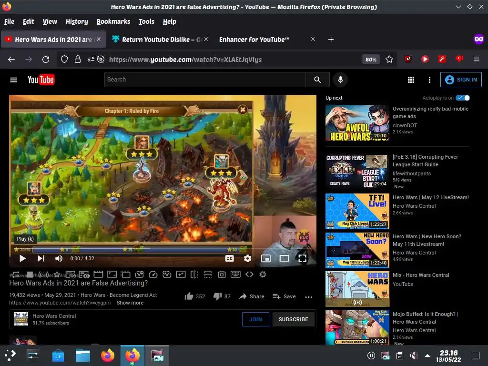Toggle closed captions CC button
Screen dimensions: 488x366
(x=229, y=258)
